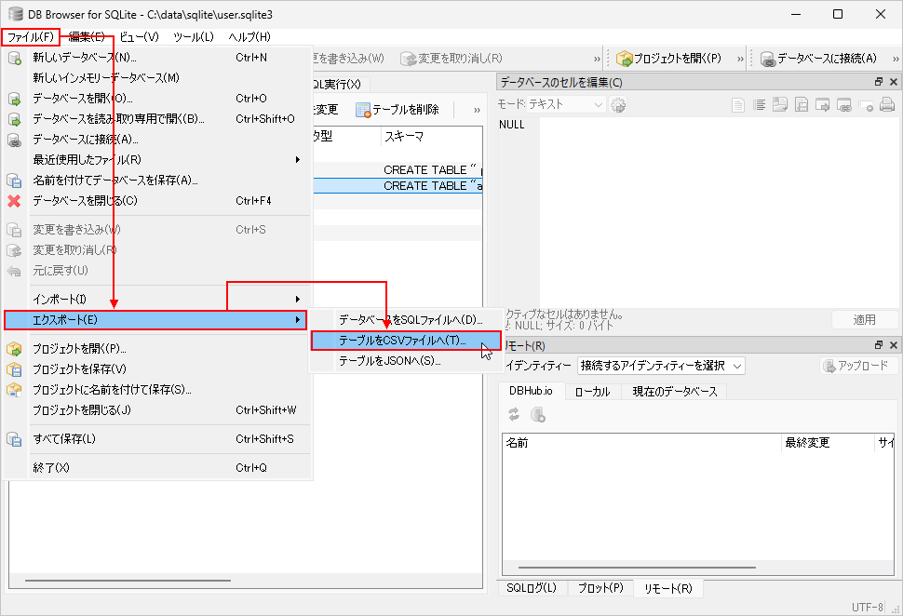903x616 pixels.
Task: Select 'Export table to CSV file' menu item
Action: 402,341
